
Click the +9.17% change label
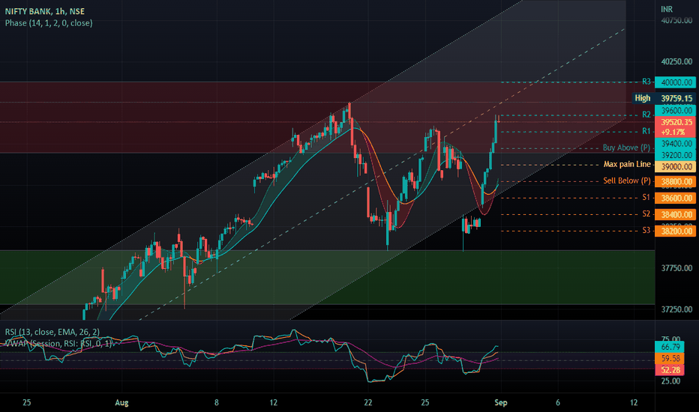point(673,132)
